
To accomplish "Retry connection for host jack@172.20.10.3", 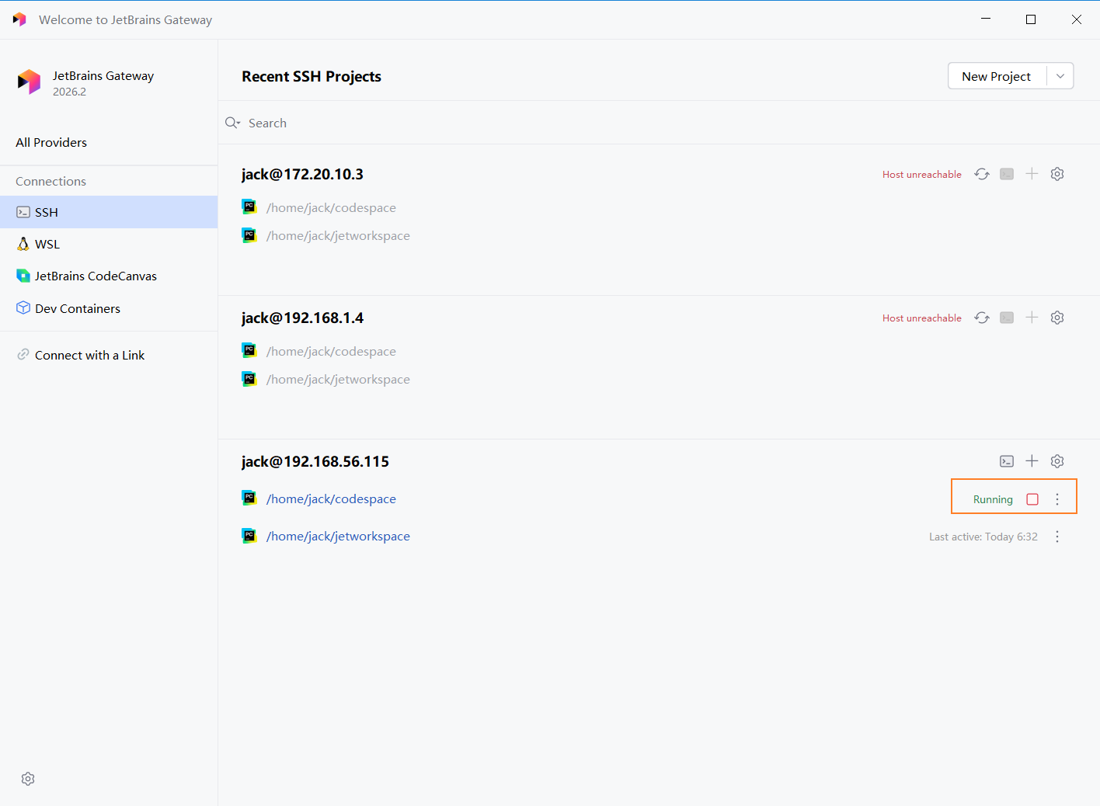I will (x=982, y=174).
